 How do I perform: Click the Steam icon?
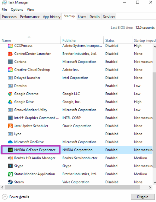10,182
